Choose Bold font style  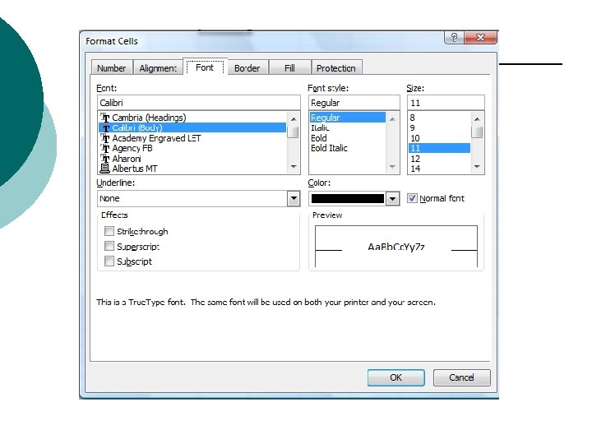[348, 138]
